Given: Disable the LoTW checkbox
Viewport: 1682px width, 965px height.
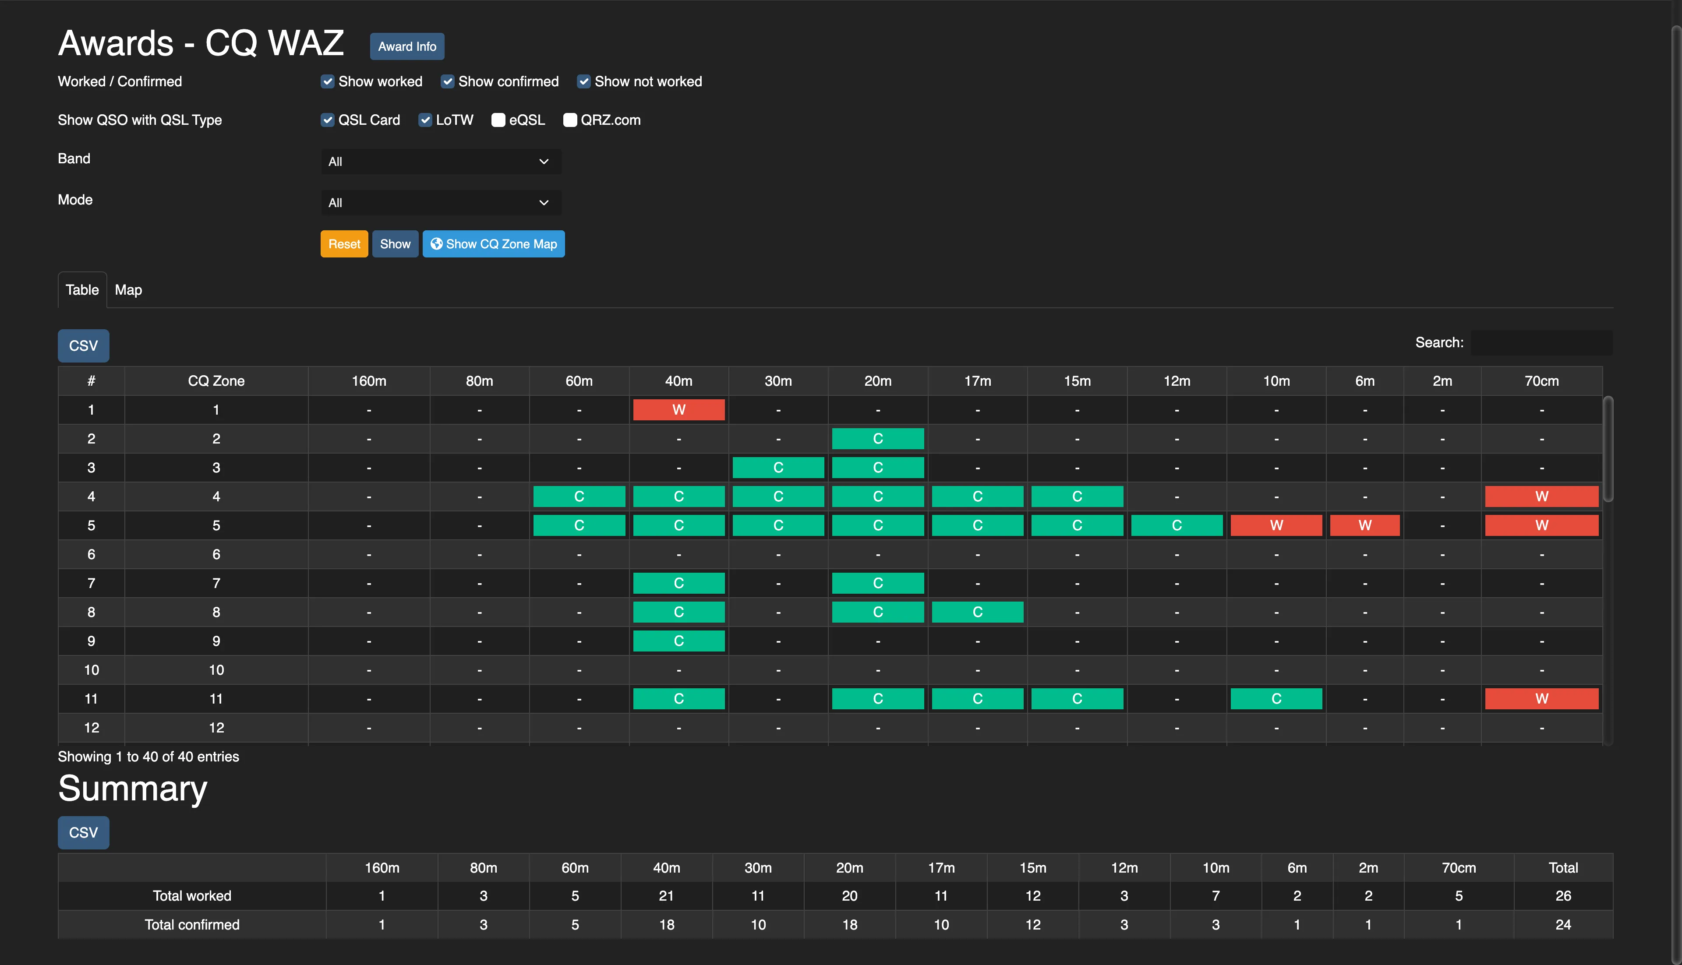Looking at the screenshot, I should [x=425, y=120].
